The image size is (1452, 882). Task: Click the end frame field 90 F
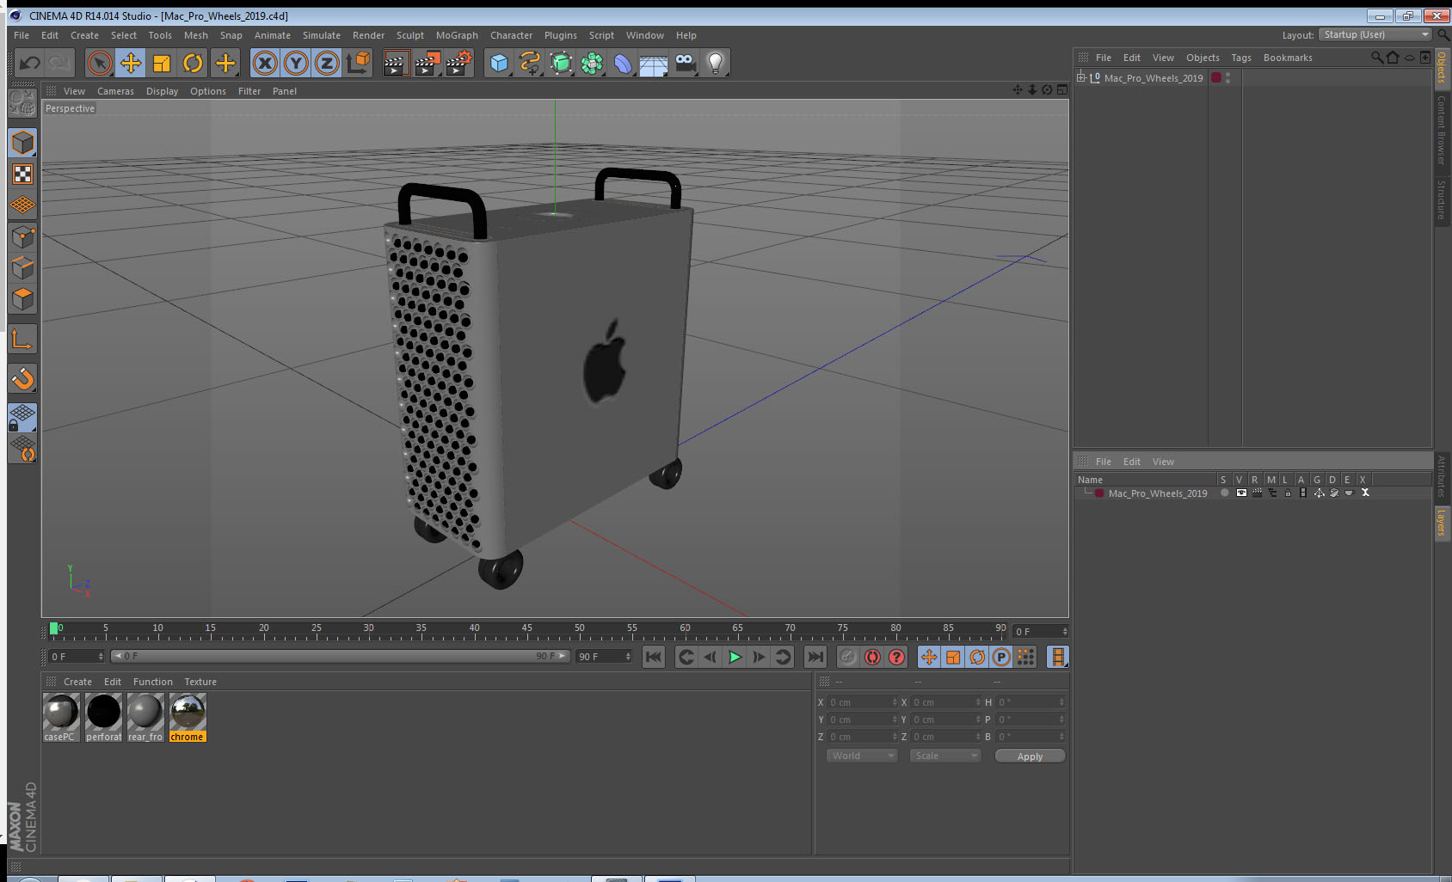coord(603,656)
